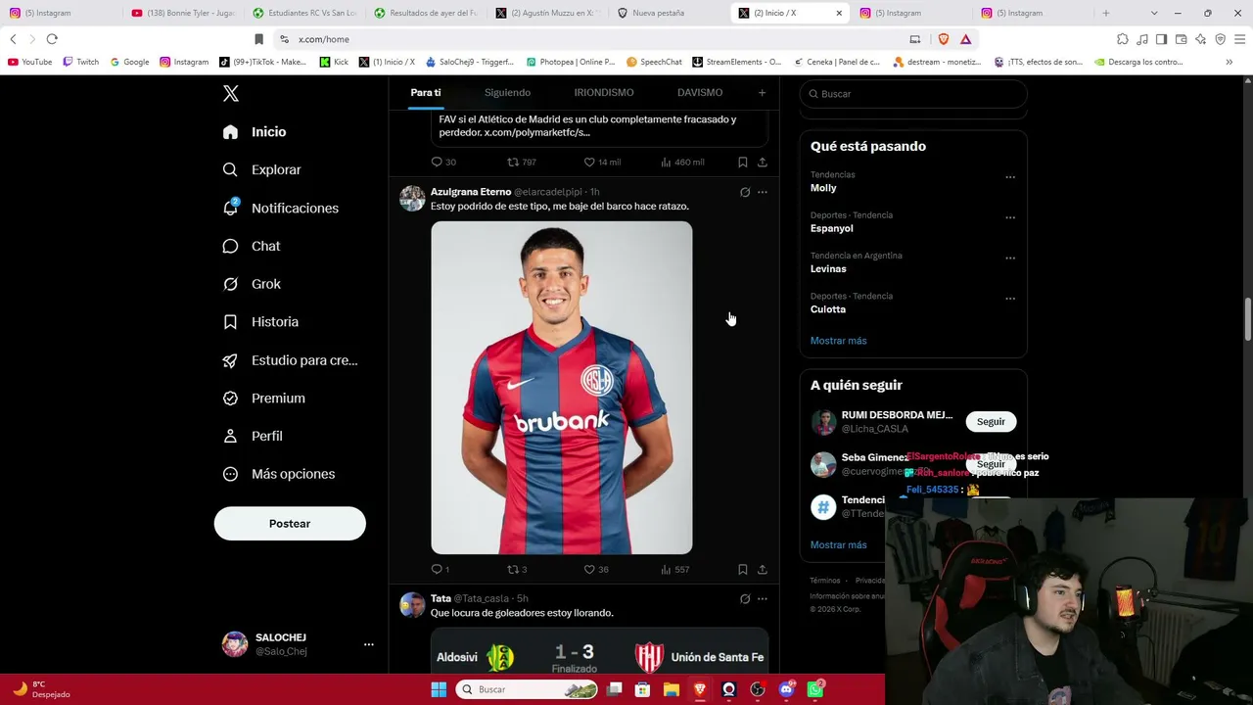Follow RUMI DESBORDA MEJ account
This screenshot has height=705, width=1253.
click(991, 422)
